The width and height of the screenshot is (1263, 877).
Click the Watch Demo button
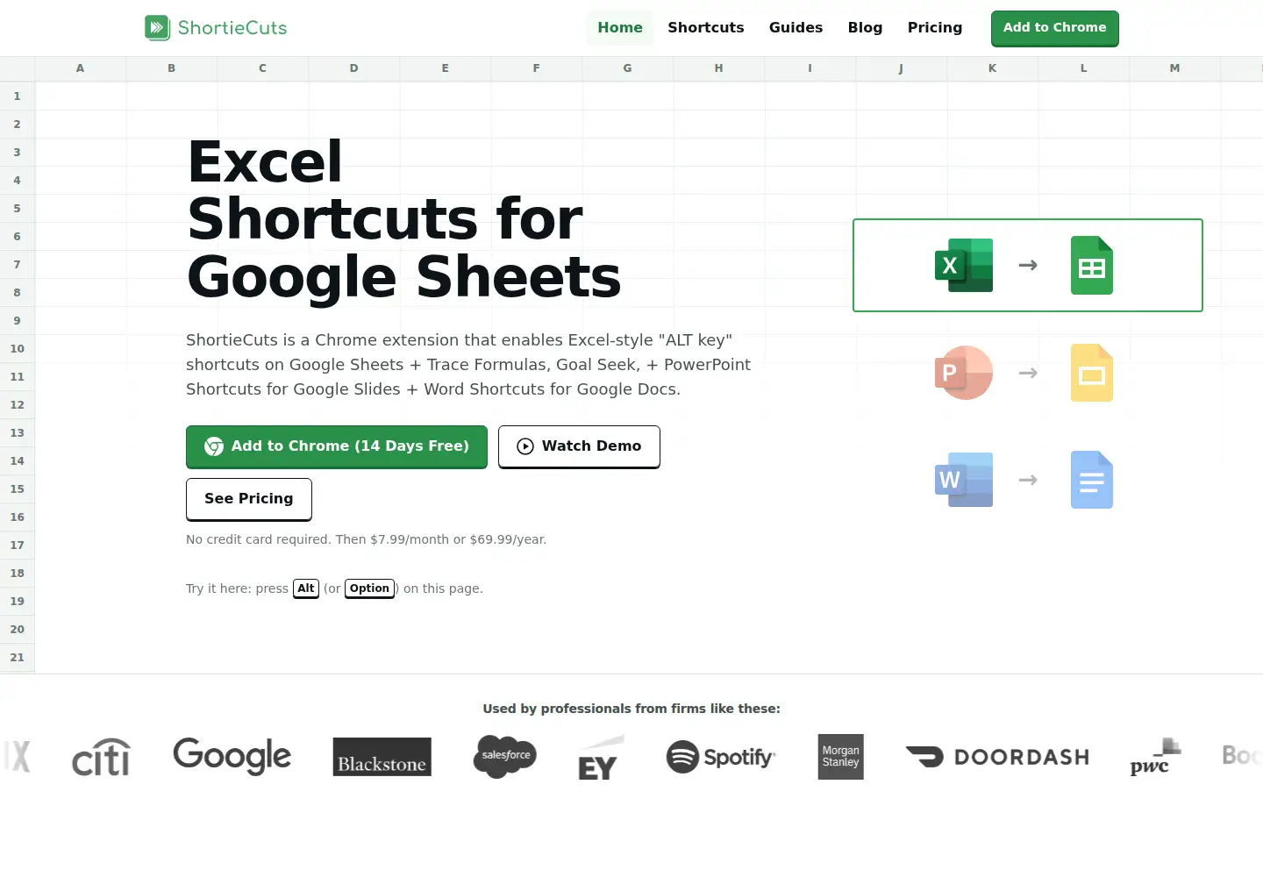pos(579,446)
